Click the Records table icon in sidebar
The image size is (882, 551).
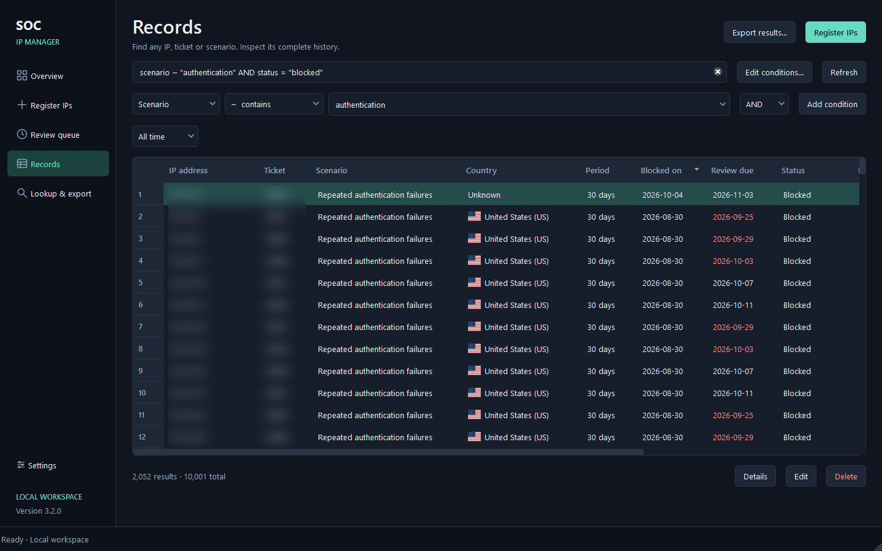(x=22, y=163)
